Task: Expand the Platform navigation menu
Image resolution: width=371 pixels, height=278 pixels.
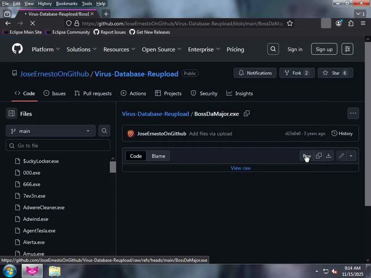Action: click(x=46, y=49)
